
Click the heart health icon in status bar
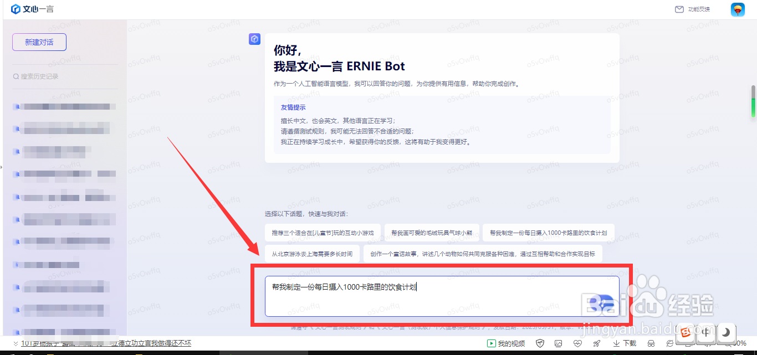click(x=577, y=343)
